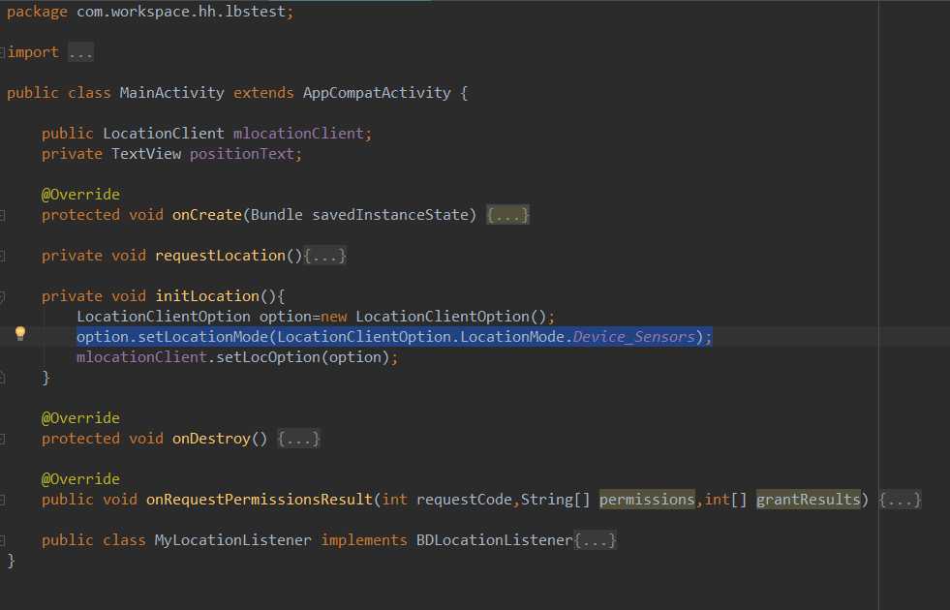Click the 'implements' keyword
The image size is (950, 610).
[x=364, y=540]
